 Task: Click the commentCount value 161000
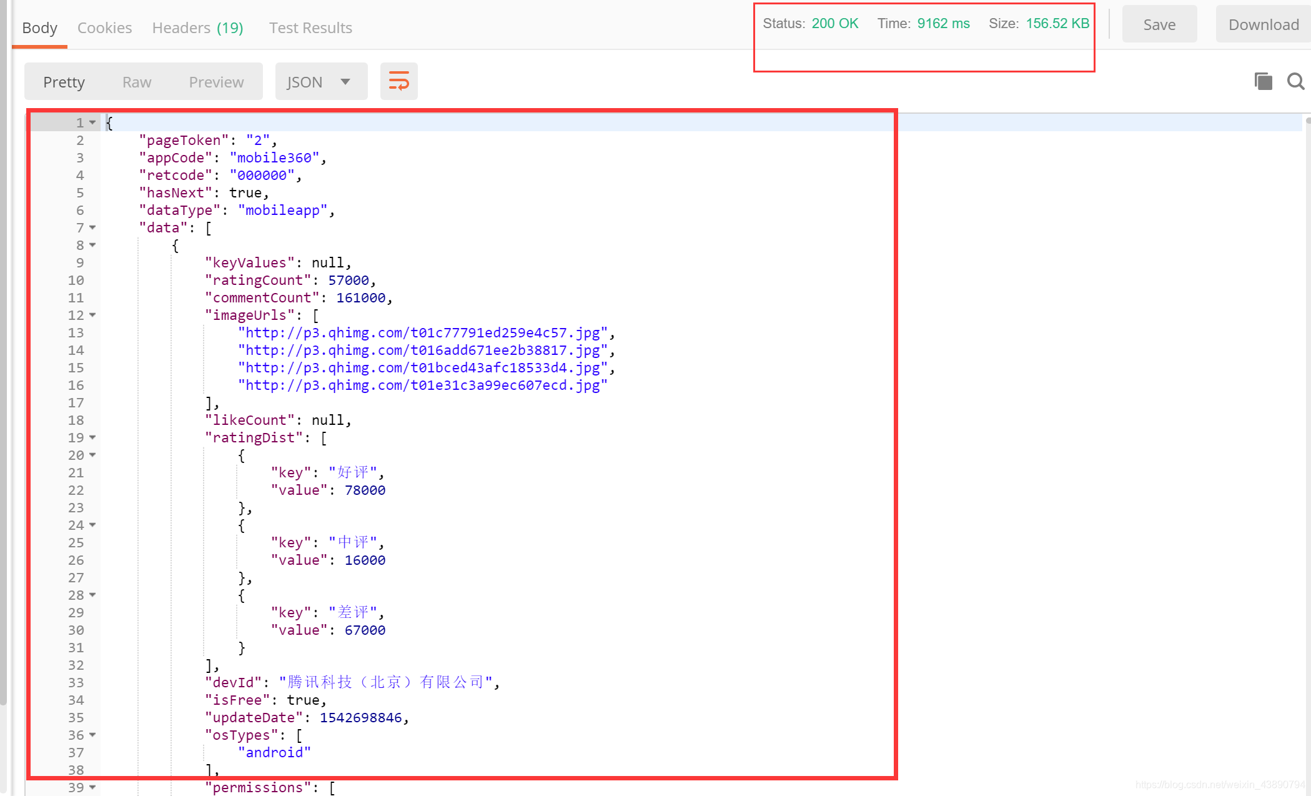click(x=361, y=297)
